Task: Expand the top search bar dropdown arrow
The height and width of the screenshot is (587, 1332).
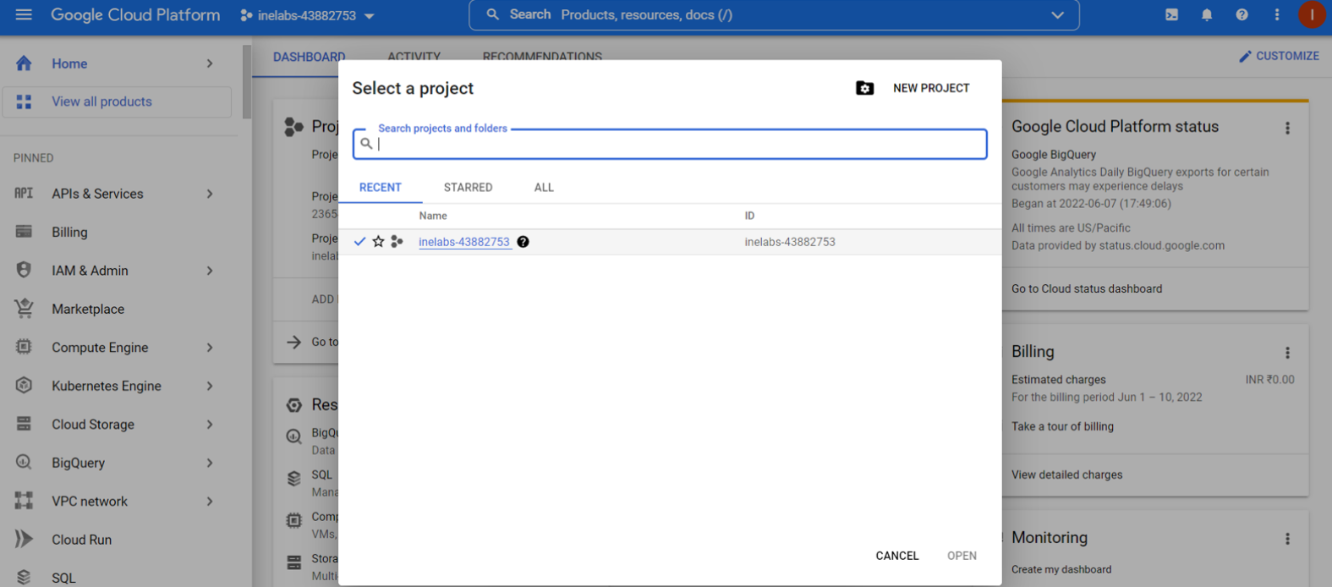Action: pyautogui.click(x=1057, y=15)
